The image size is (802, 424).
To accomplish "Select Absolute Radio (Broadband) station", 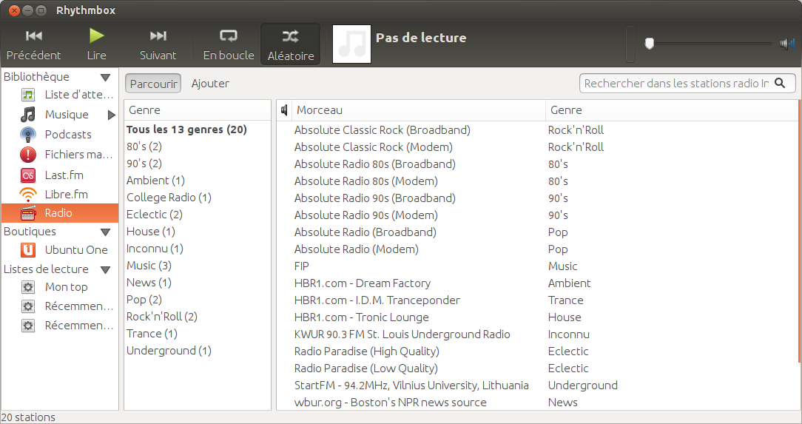I will 537,232.
